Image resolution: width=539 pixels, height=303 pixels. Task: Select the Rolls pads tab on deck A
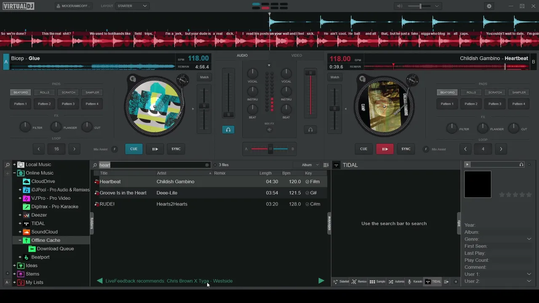(x=45, y=93)
